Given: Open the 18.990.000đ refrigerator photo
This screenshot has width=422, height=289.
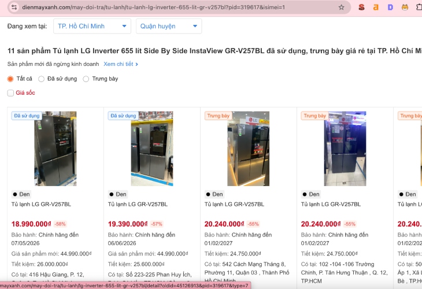Looking at the screenshot, I should (x=55, y=149).
